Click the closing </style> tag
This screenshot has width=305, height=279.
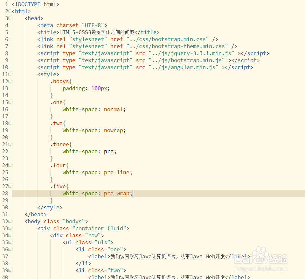(50, 207)
